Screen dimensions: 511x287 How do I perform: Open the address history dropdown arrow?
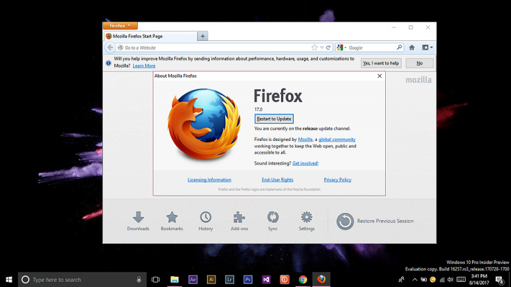322,48
